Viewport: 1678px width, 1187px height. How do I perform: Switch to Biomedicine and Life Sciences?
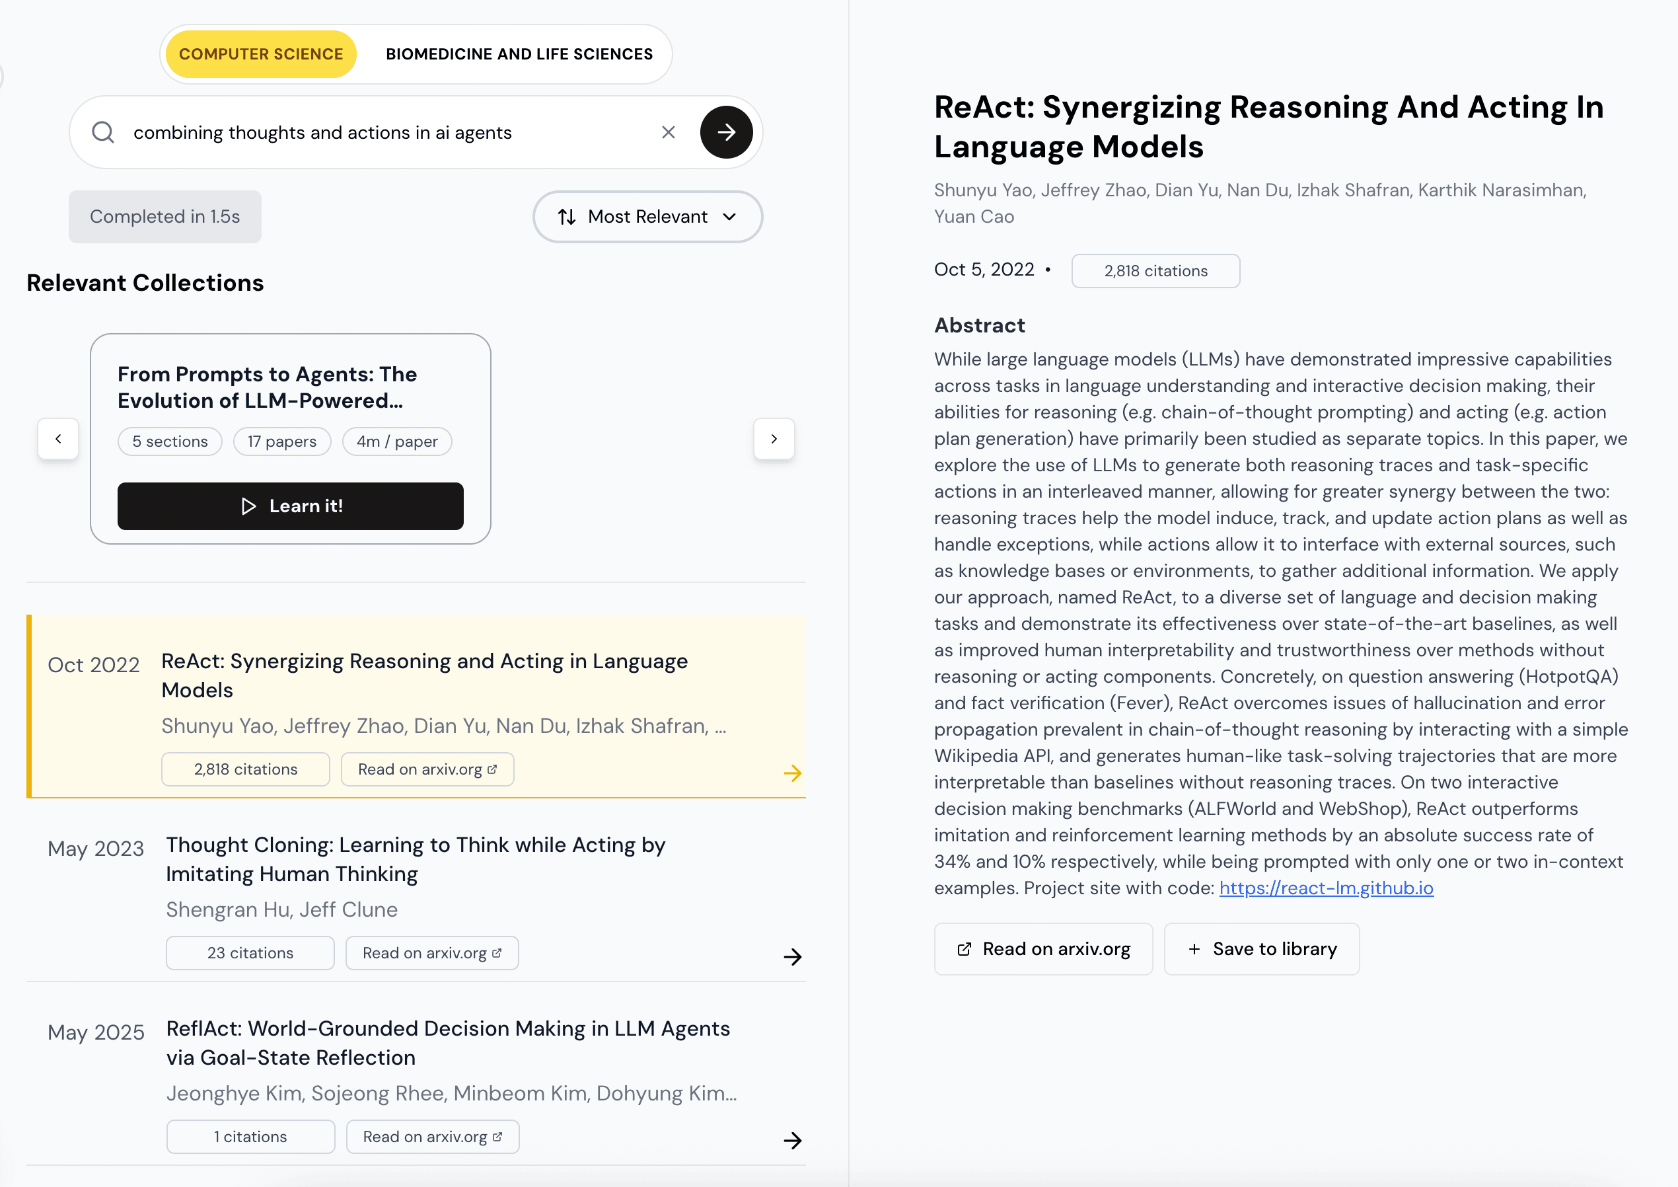pos(519,54)
